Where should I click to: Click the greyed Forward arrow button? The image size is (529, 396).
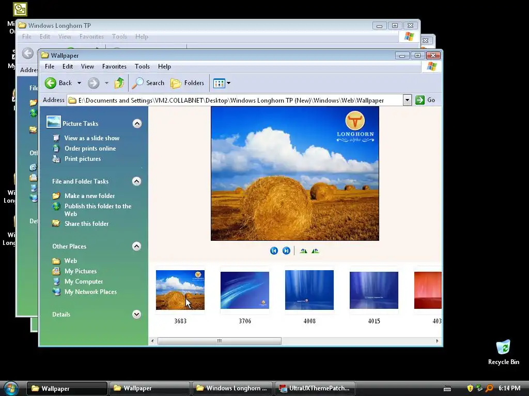94,83
